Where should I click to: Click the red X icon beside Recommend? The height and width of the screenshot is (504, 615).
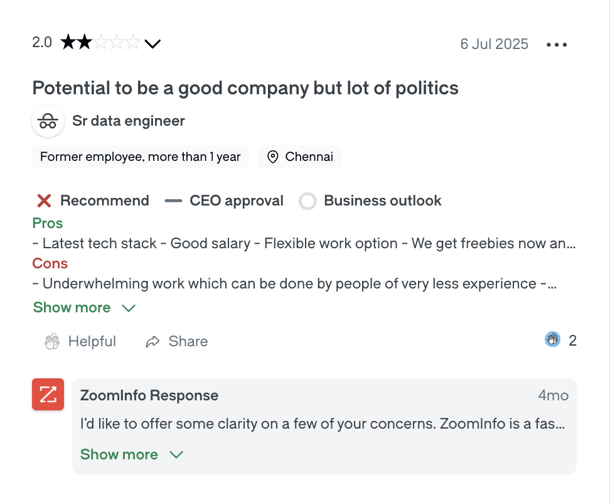[43, 200]
